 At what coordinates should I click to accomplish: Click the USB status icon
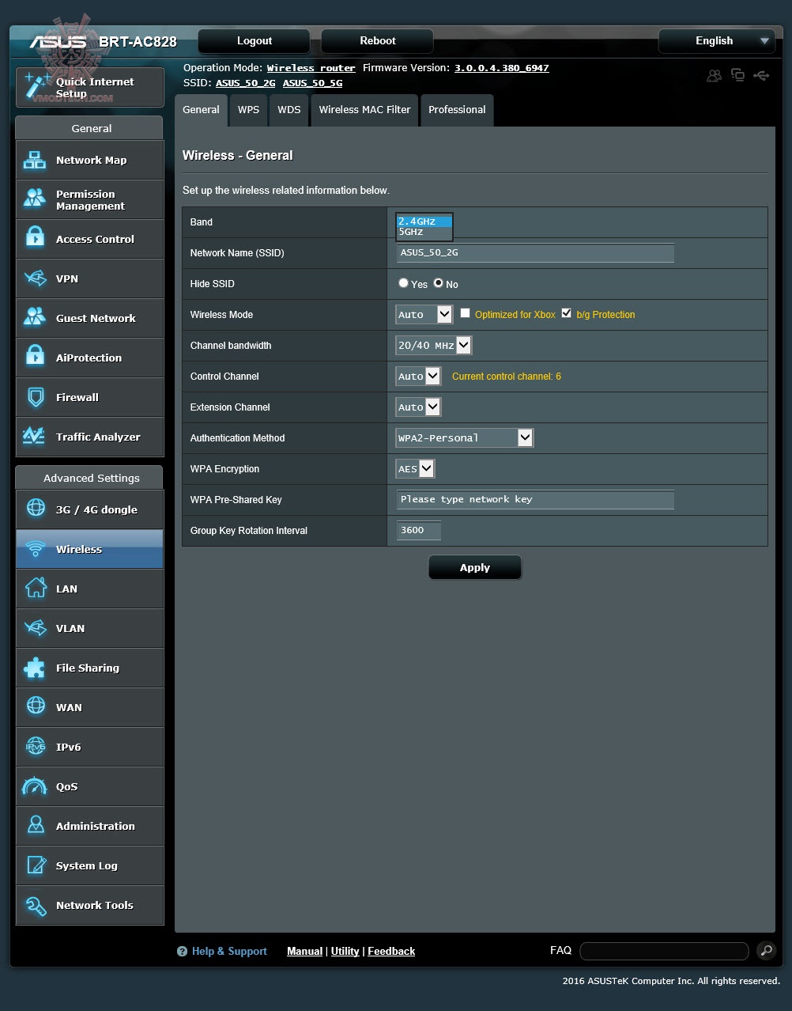761,75
